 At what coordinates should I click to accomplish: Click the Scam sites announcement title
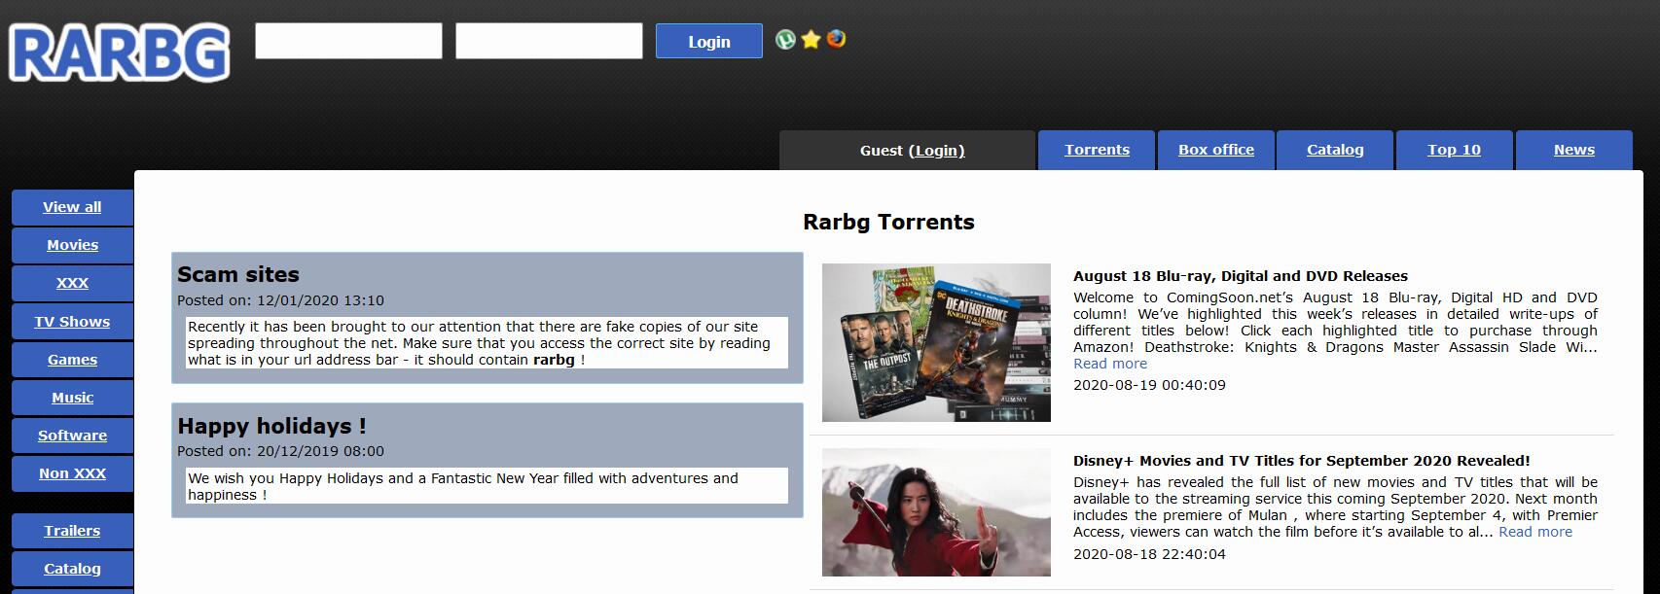(x=238, y=274)
